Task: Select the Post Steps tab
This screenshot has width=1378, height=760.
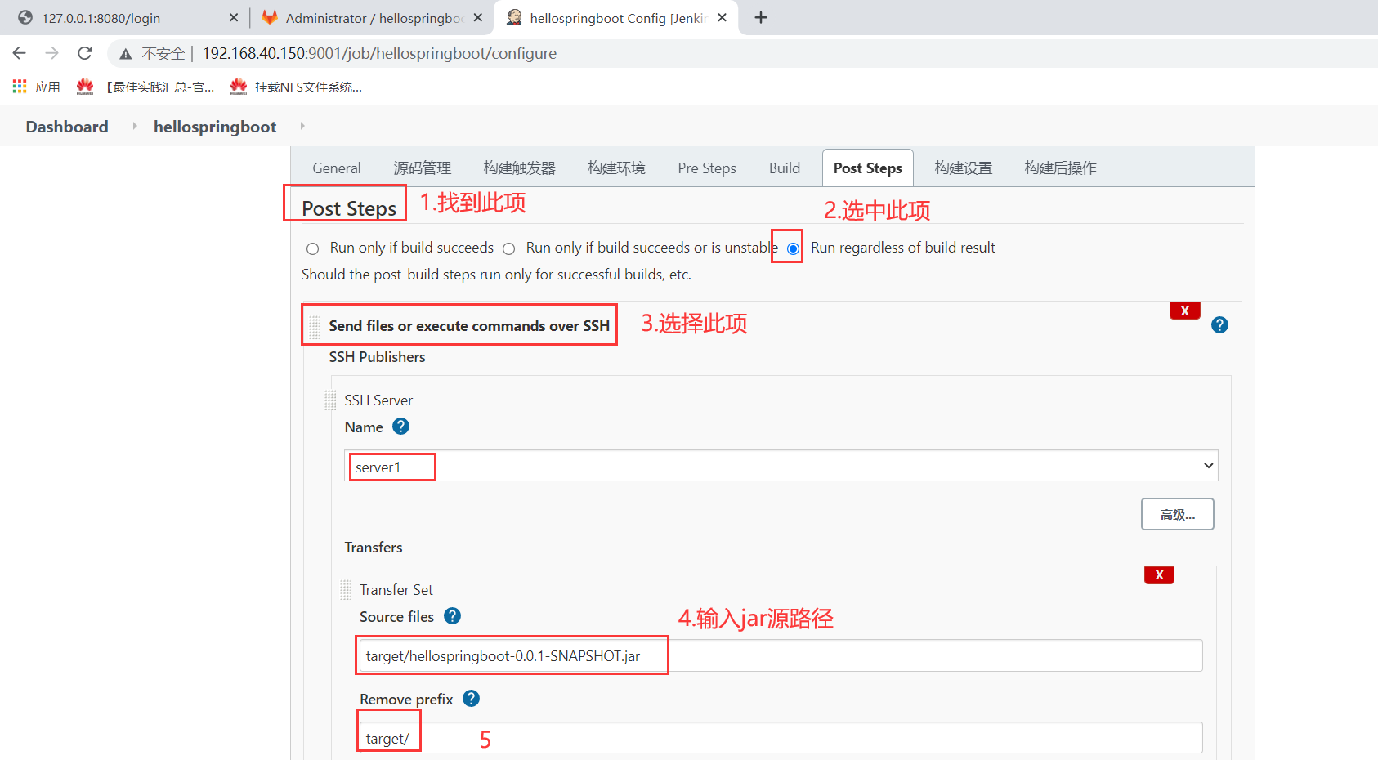Action: pyautogui.click(x=868, y=168)
